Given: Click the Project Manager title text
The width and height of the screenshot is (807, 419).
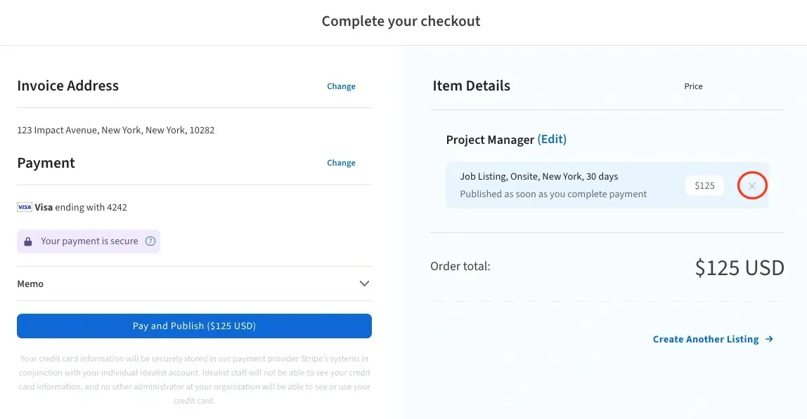Looking at the screenshot, I should [490, 140].
